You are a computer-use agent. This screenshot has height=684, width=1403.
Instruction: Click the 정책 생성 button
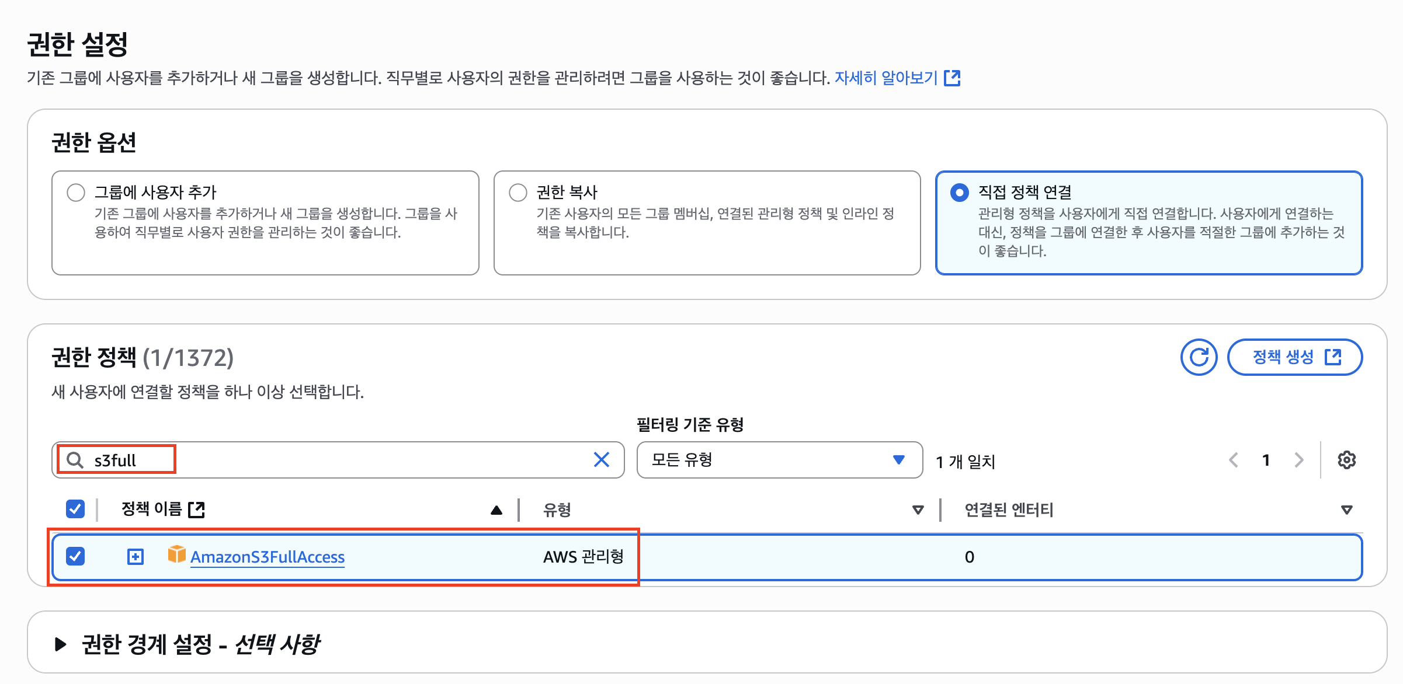click(x=1294, y=357)
